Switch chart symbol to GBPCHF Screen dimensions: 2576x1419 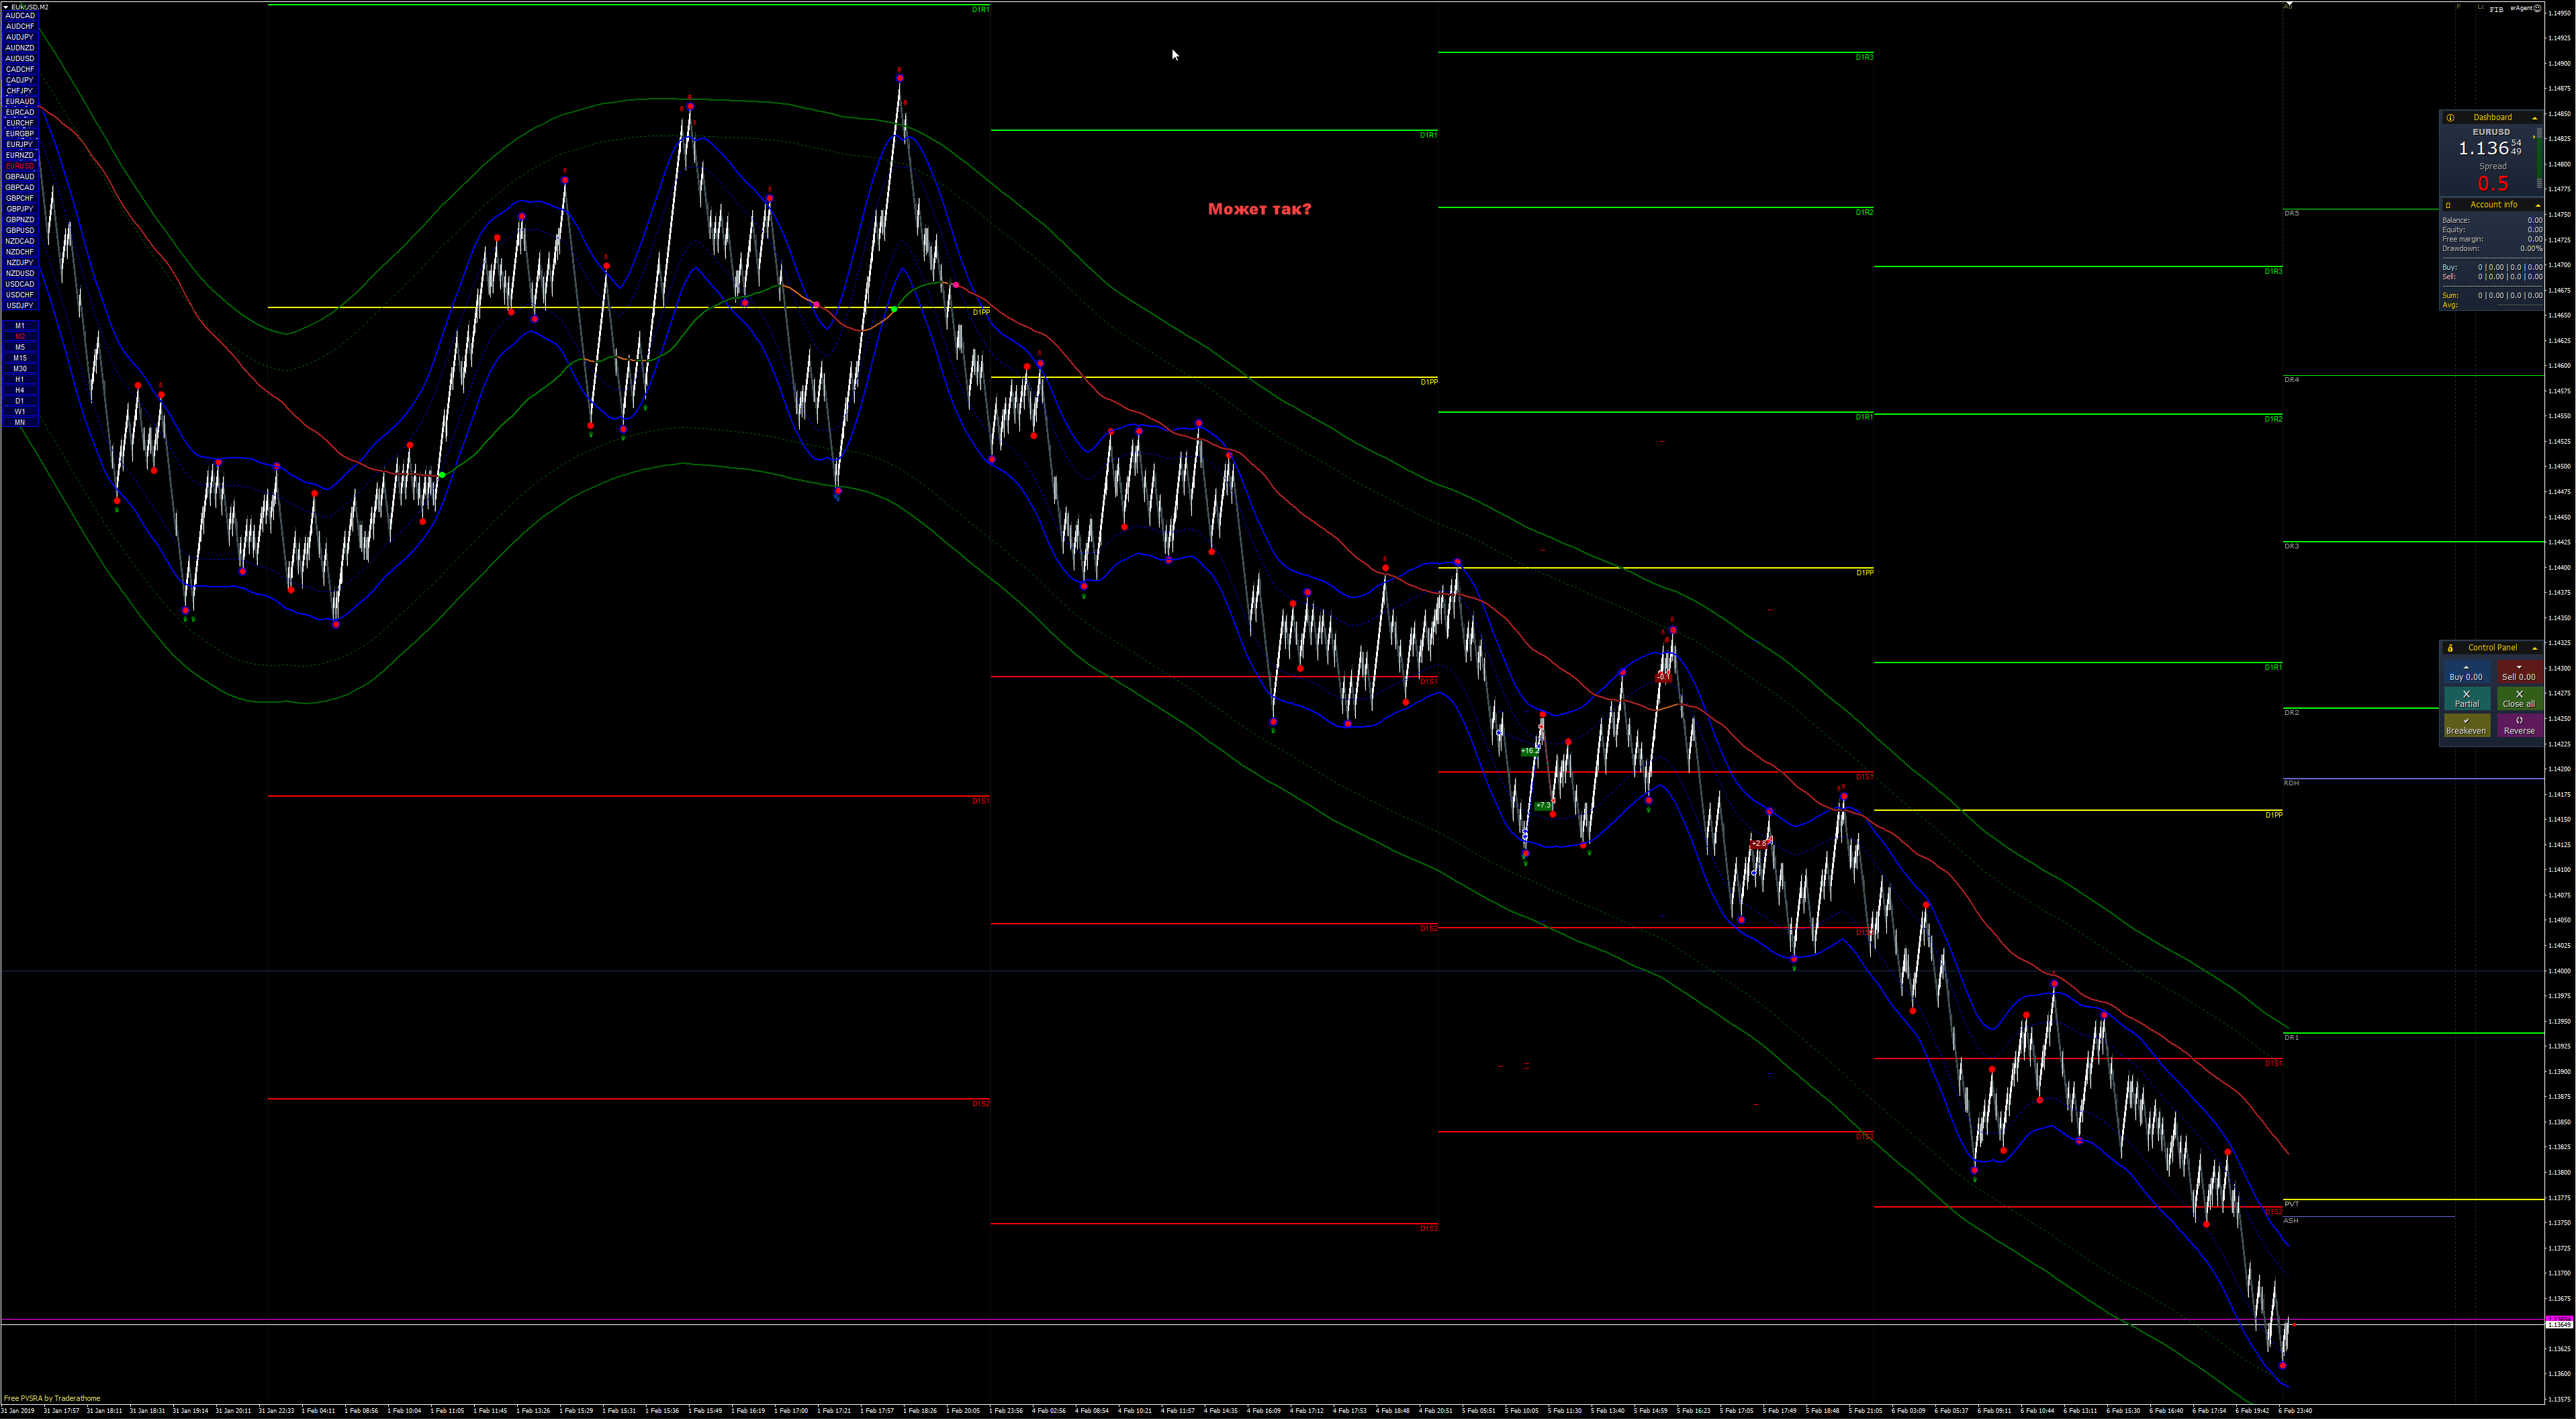coord(20,198)
